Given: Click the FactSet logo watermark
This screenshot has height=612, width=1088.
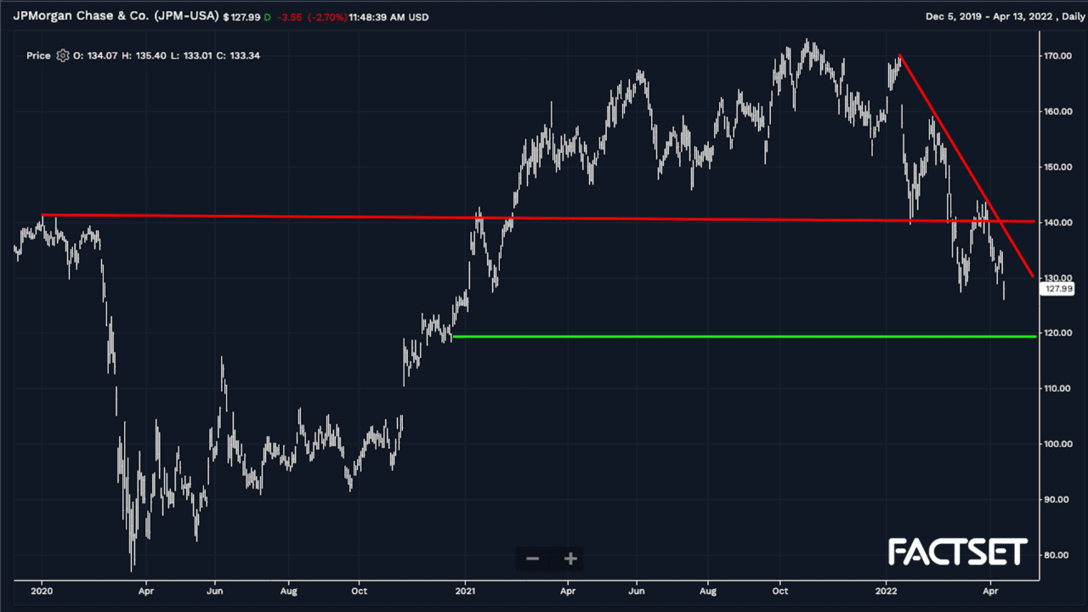Looking at the screenshot, I should tap(958, 552).
